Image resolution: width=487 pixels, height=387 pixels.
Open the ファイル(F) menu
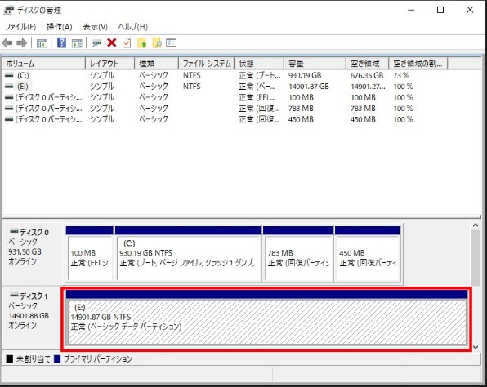click(20, 27)
